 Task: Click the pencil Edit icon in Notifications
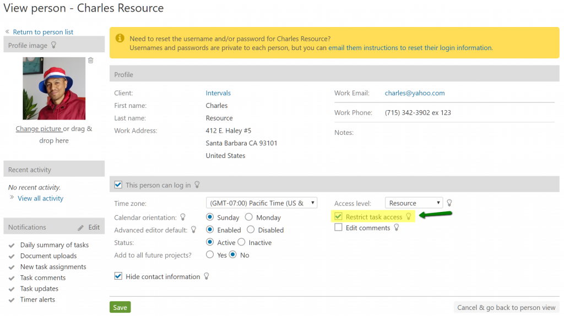tap(81, 227)
